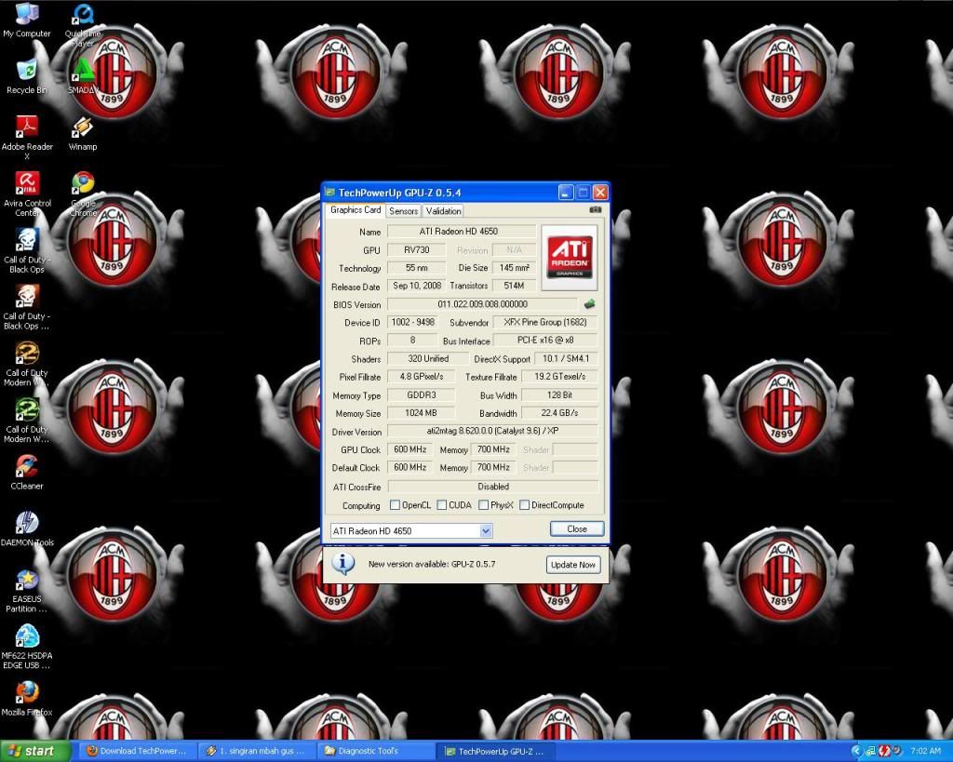Click Memory Size value 1024 MB
The width and height of the screenshot is (953, 762).
[421, 412]
